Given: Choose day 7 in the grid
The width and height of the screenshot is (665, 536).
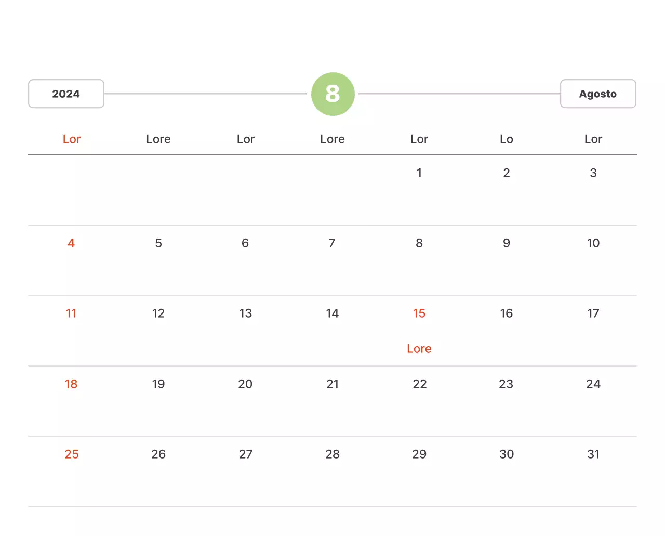Looking at the screenshot, I should [332, 243].
